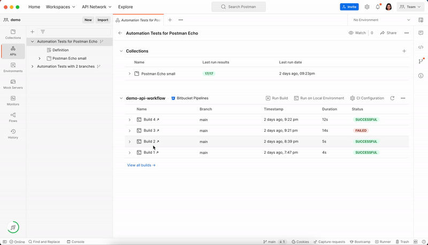
Task: Collapse the Collections section
Action: [121, 51]
